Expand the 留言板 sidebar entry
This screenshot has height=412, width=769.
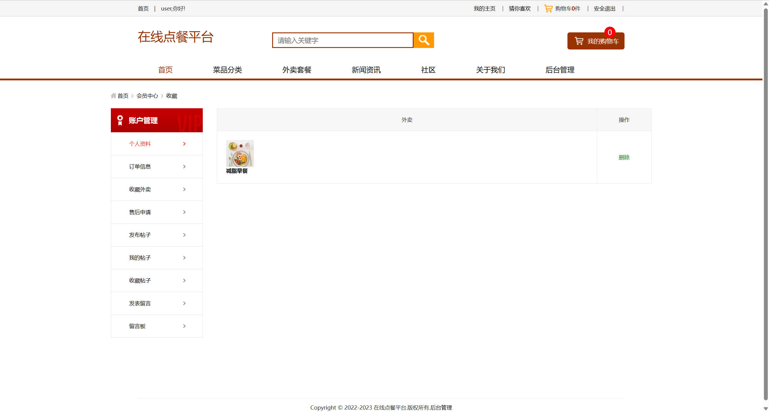click(x=184, y=326)
